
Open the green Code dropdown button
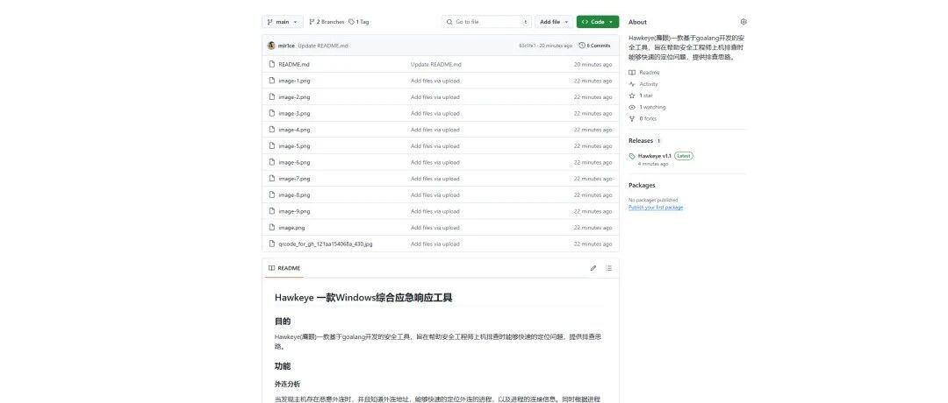pos(598,22)
